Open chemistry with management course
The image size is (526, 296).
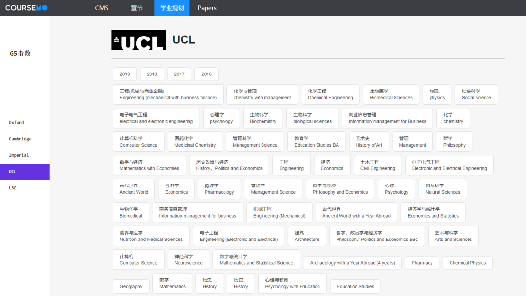click(263, 94)
